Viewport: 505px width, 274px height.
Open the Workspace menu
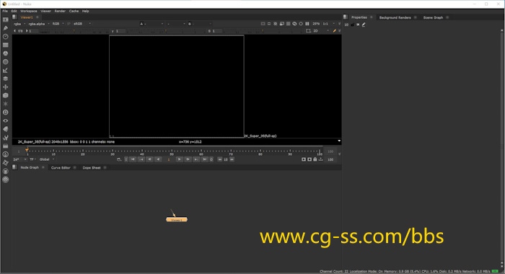click(x=29, y=11)
